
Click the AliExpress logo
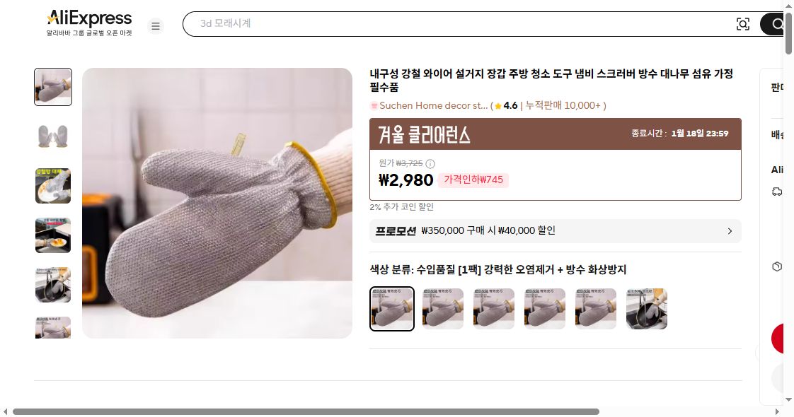(x=89, y=23)
